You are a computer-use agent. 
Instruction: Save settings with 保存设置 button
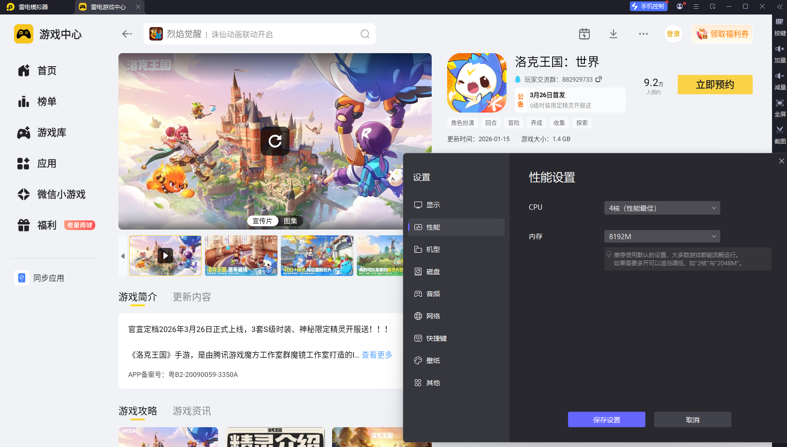pyautogui.click(x=607, y=419)
